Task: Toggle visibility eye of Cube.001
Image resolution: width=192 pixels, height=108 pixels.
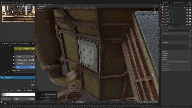Action: [187, 11]
